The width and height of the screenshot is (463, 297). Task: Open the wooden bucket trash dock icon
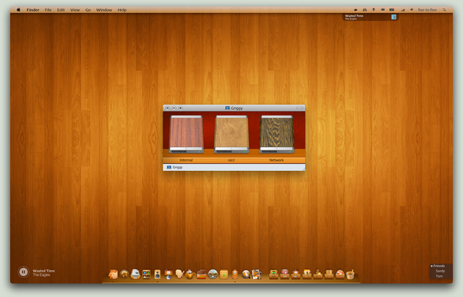coord(350,275)
